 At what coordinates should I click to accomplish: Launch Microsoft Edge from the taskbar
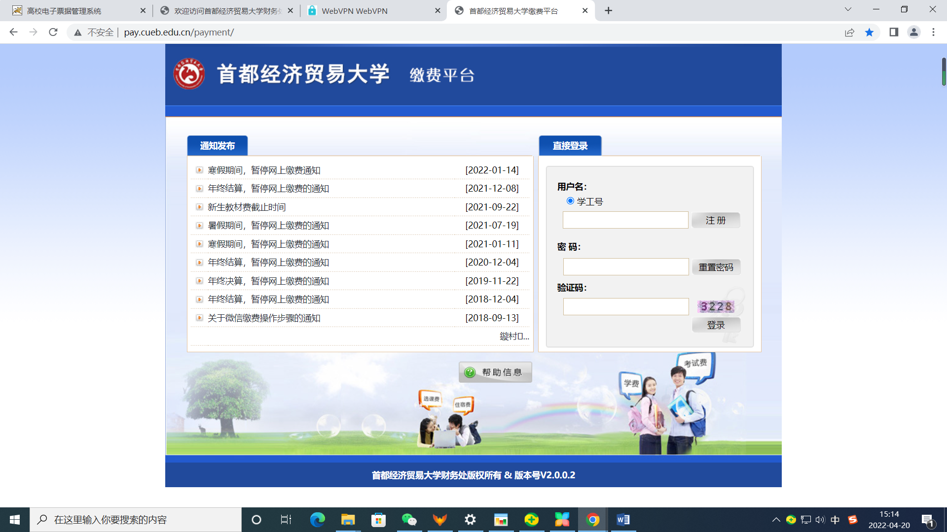[x=317, y=520]
